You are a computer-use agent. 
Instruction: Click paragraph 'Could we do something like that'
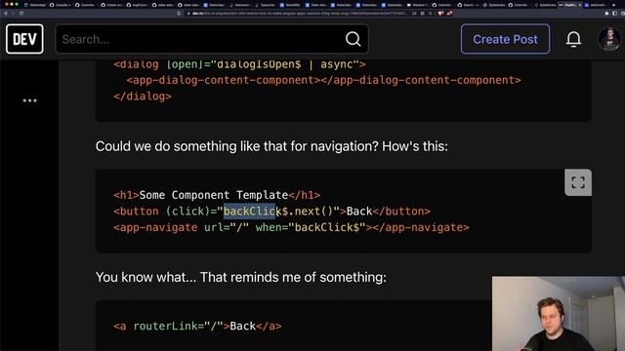pos(271,146)
